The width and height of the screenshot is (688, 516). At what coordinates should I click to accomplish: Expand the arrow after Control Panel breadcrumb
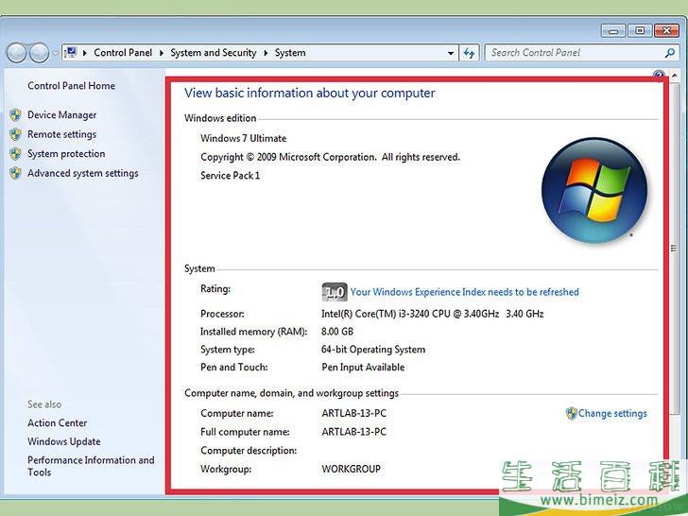[161, 53]
